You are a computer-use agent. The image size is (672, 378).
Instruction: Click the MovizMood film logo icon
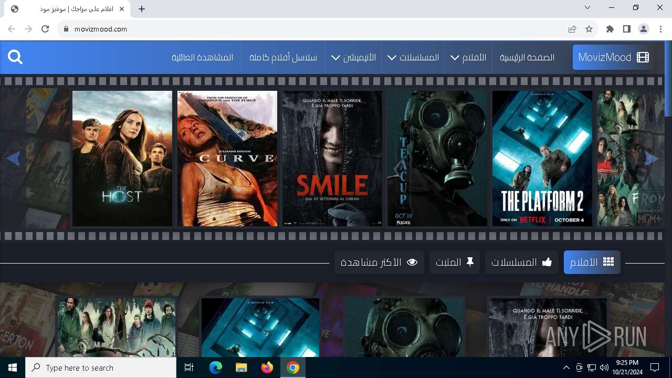643,57
